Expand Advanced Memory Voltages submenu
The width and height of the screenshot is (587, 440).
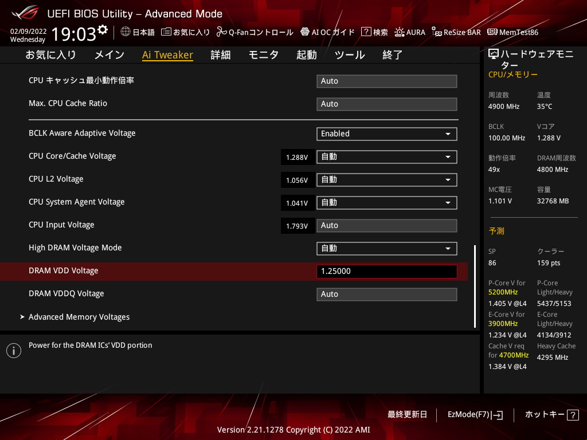tap(79, 317)
